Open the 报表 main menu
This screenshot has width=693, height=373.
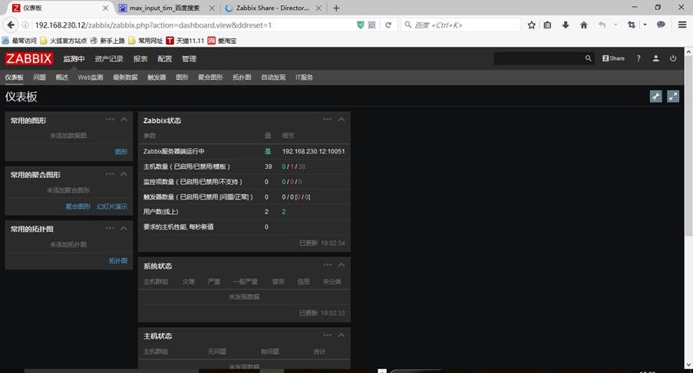140,59
